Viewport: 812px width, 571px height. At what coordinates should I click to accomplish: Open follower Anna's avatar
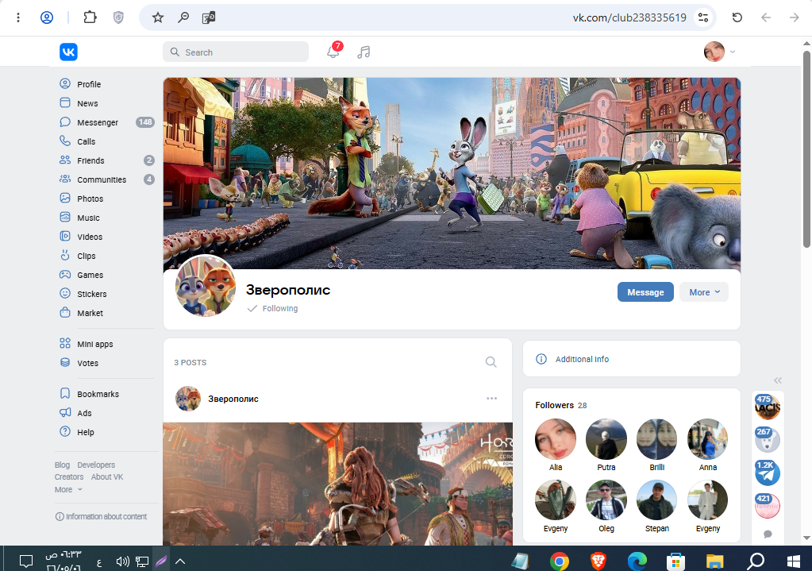click(x=707, y=439)
